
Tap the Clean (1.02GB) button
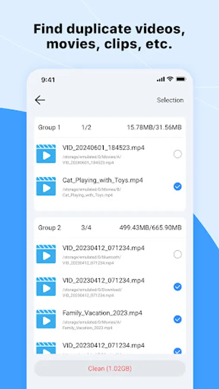coord(110,368)
